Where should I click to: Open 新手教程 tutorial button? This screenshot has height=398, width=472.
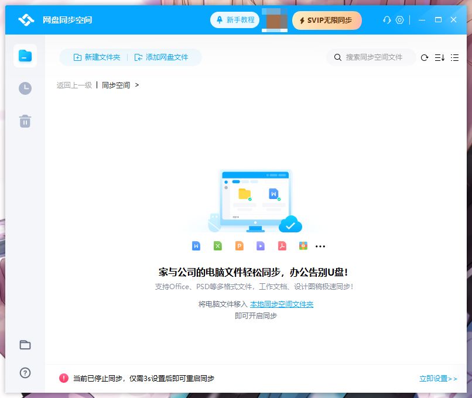coord(234,20)
